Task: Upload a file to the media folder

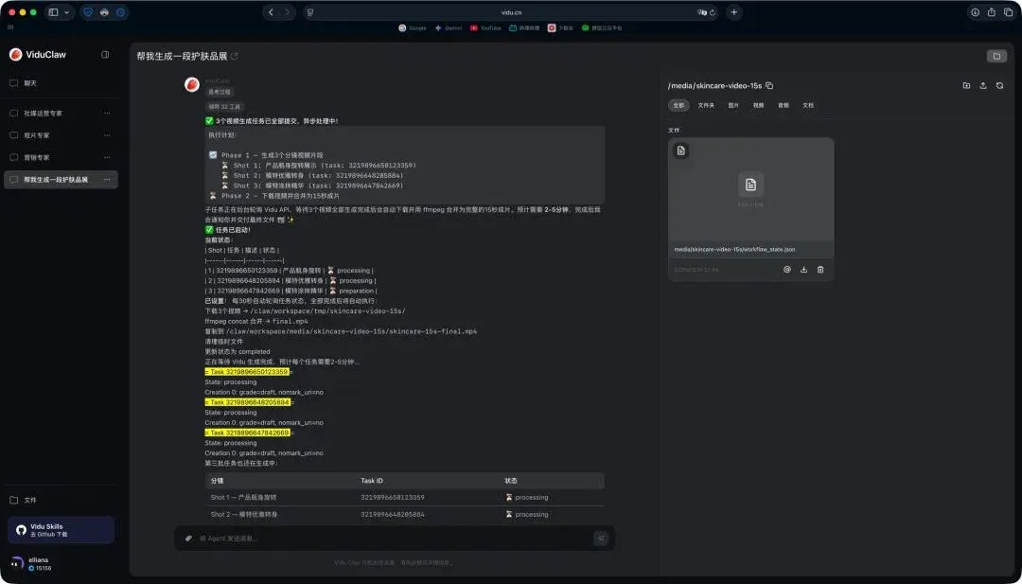Action: pyautogui.click(x=983, y=85)
